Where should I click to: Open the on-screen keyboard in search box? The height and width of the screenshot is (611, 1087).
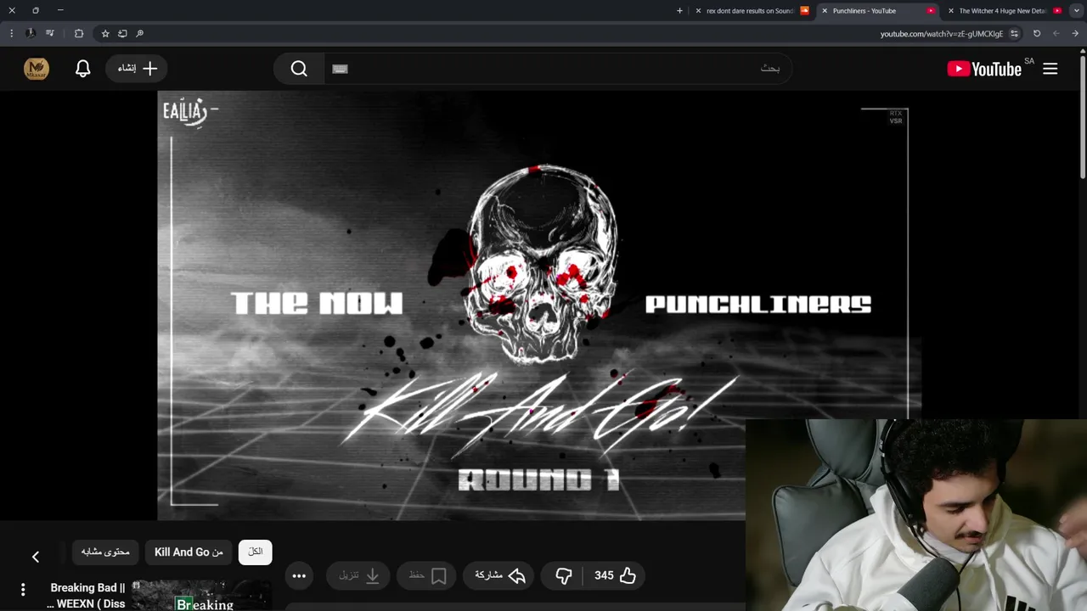[x=341, y=69]
